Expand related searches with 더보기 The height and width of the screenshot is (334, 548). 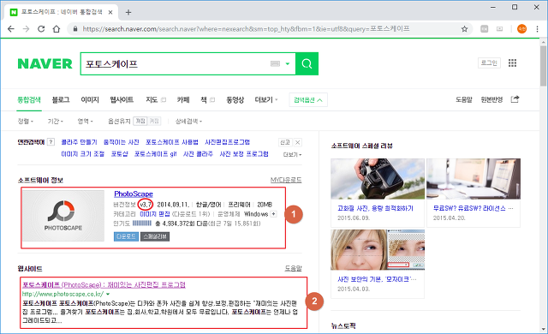coord(292,154)
